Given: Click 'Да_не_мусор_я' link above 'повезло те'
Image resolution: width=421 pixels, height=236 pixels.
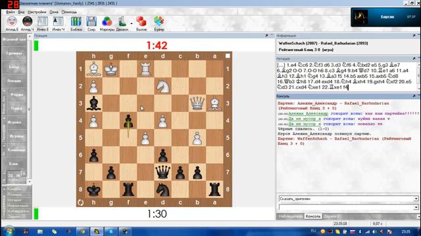Looking at the screenshot, I should coord(305,124).
